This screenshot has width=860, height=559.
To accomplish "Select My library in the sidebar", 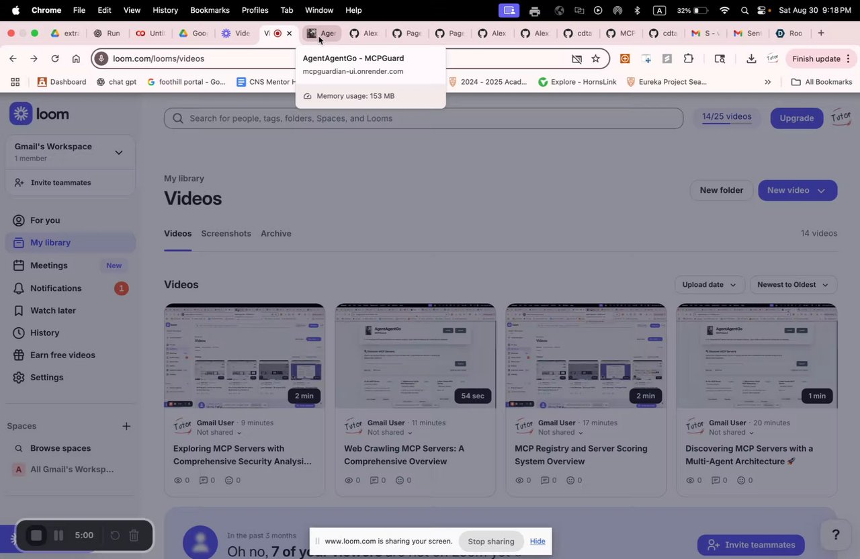I will coord(71,243).
